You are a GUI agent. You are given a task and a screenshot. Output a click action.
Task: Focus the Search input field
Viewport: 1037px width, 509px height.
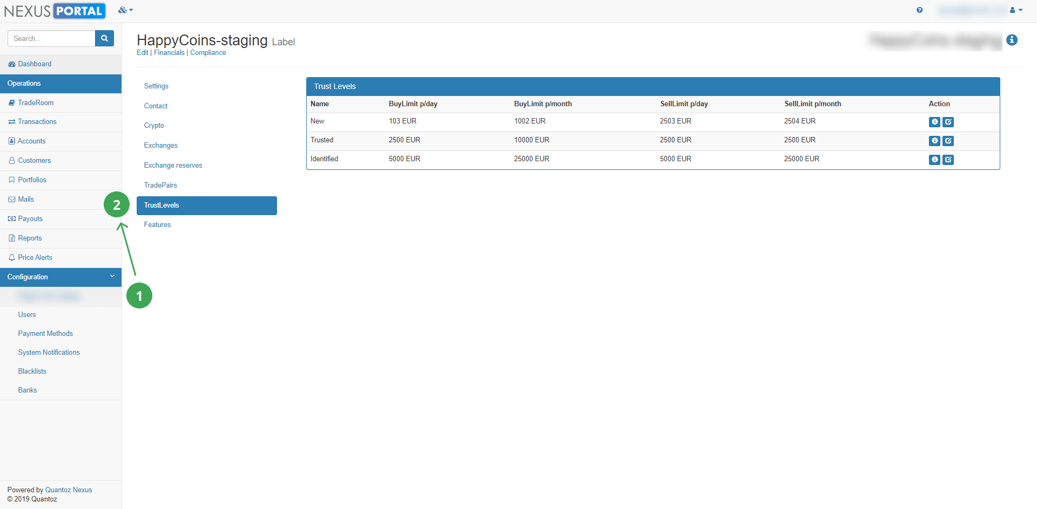pos(51,38)
